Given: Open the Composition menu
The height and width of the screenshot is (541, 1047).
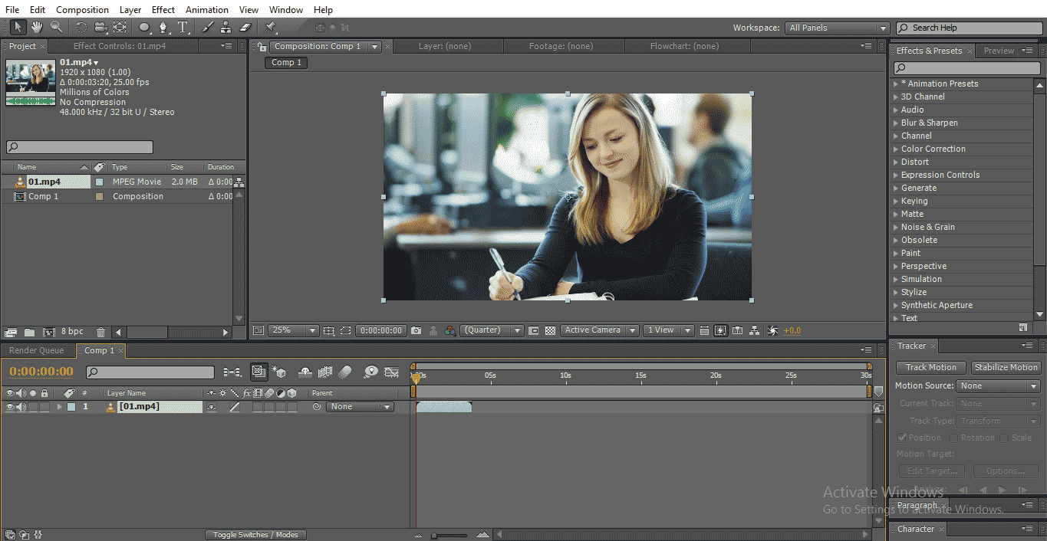Looking at the screenshot, I should [x=82, y=9].
